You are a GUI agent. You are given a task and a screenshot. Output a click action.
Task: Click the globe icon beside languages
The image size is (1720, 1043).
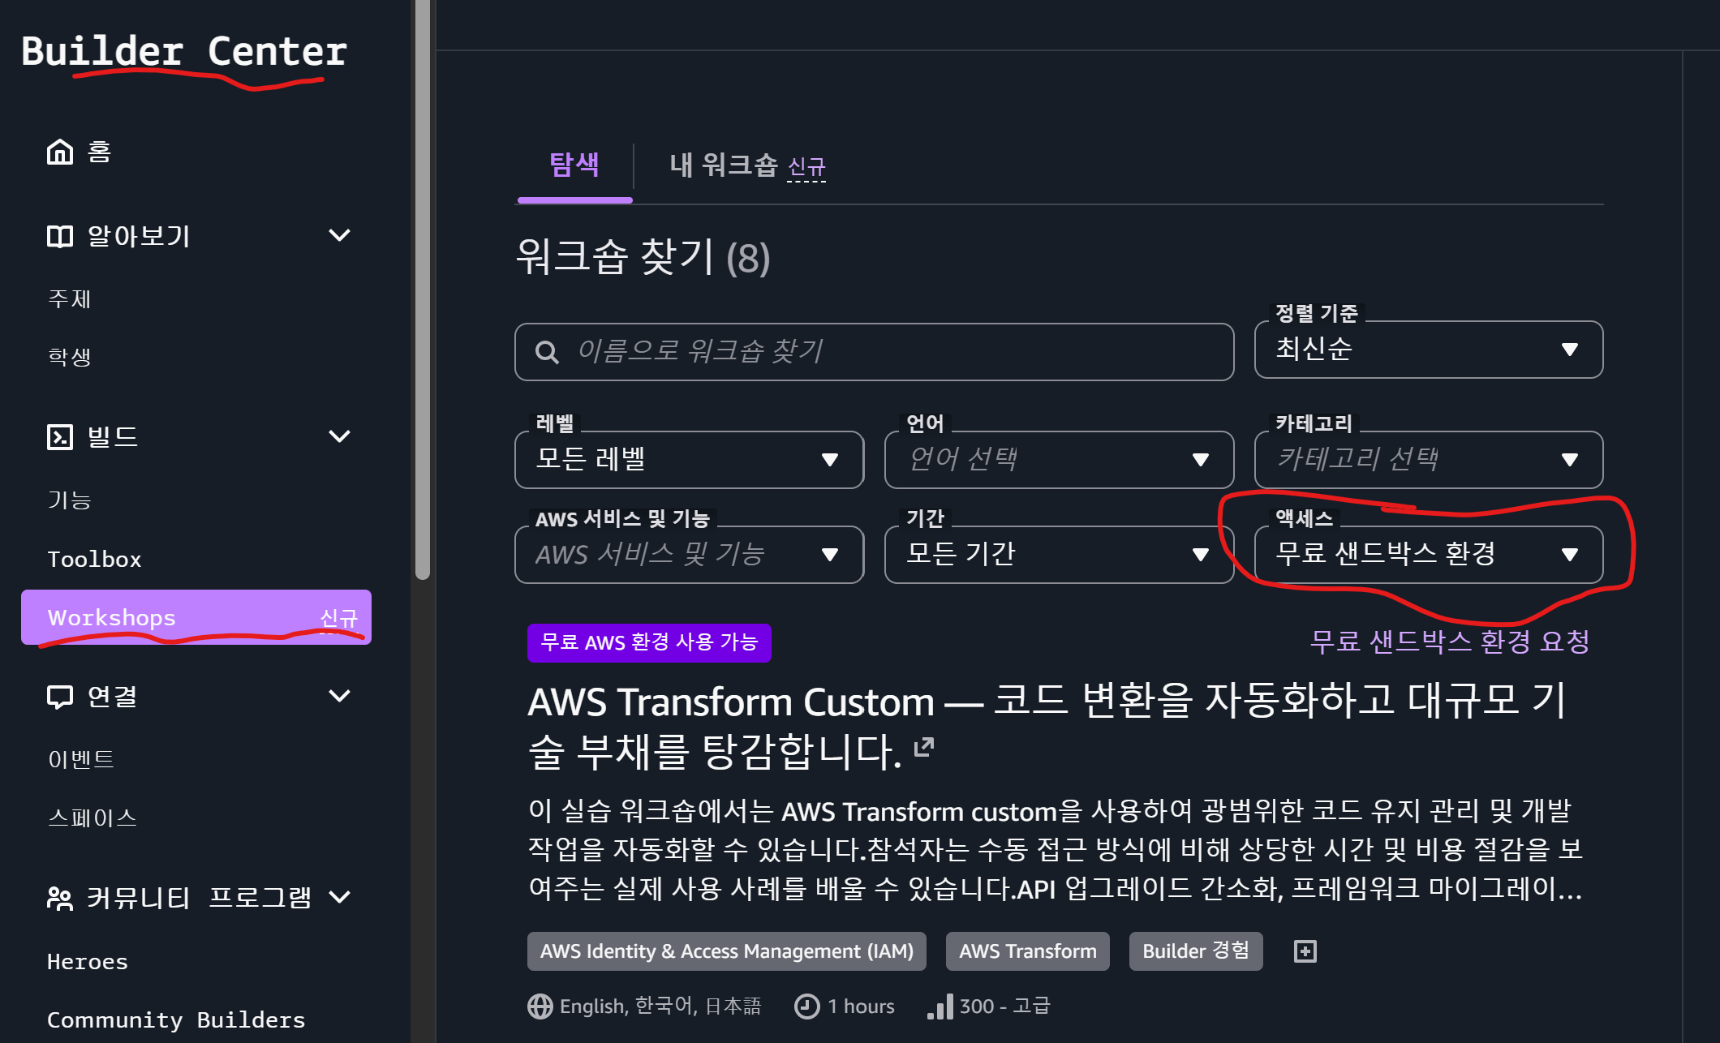[x=540, y=1007]
